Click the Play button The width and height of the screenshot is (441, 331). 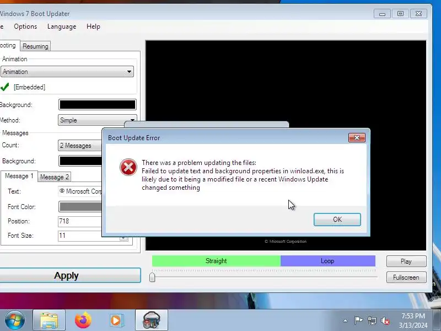click(406, 261)
